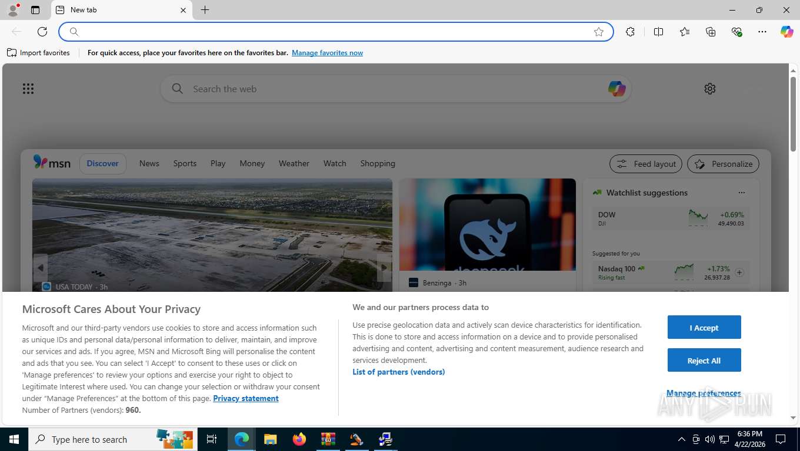
Task: Open Collections icon
Action: coord(711,32)
